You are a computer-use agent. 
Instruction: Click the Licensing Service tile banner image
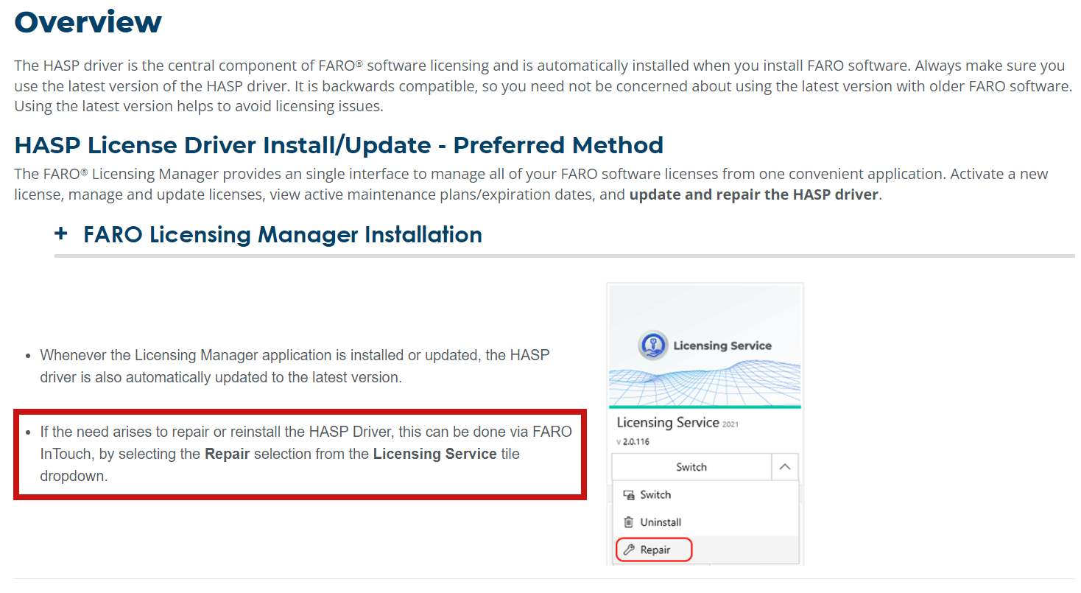click(705, 346)
